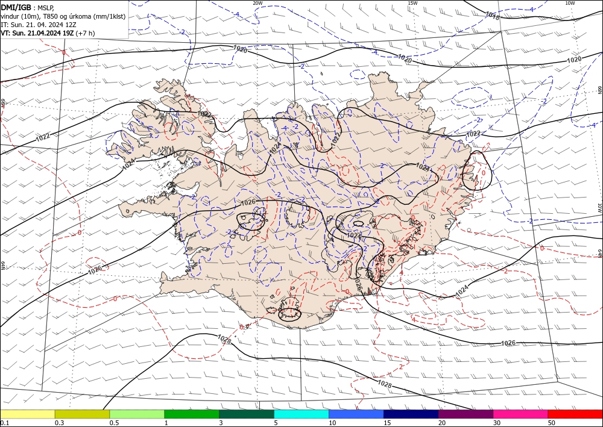Click the legend value "30"

coord(496,423)
